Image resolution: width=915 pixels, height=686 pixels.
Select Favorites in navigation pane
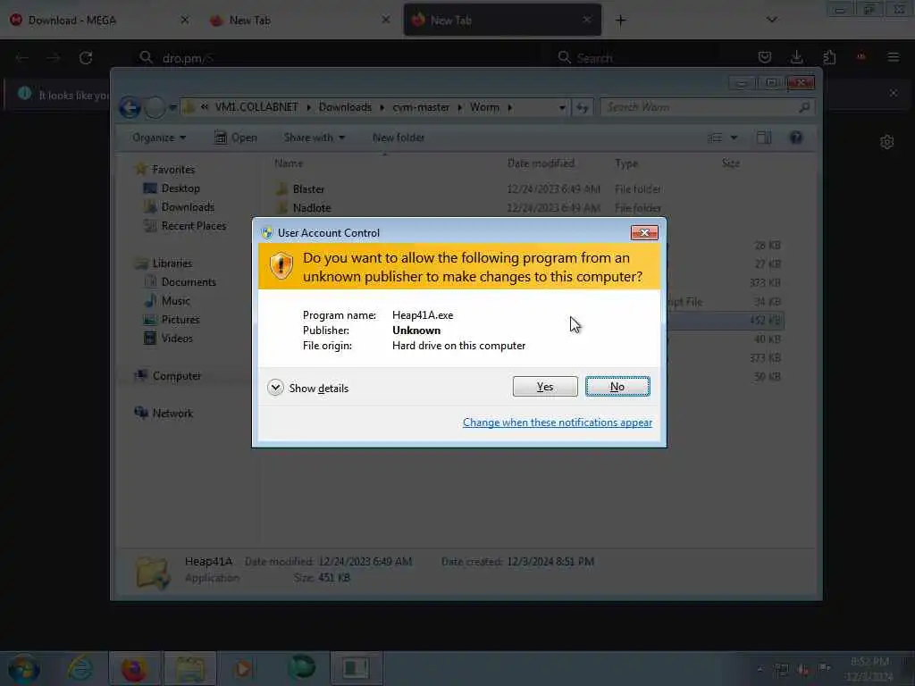173,169
